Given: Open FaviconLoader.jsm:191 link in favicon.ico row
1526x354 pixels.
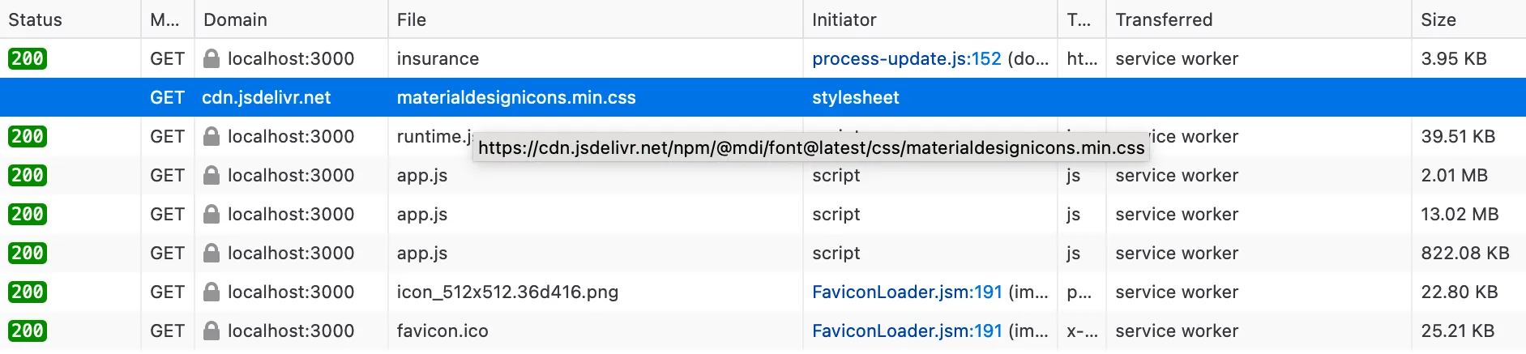Looking at the screenshot, I should point(907,331).
